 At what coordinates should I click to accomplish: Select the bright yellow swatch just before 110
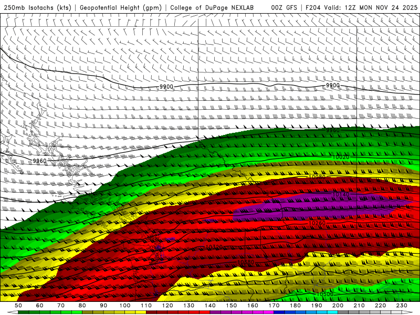[141, 312]
